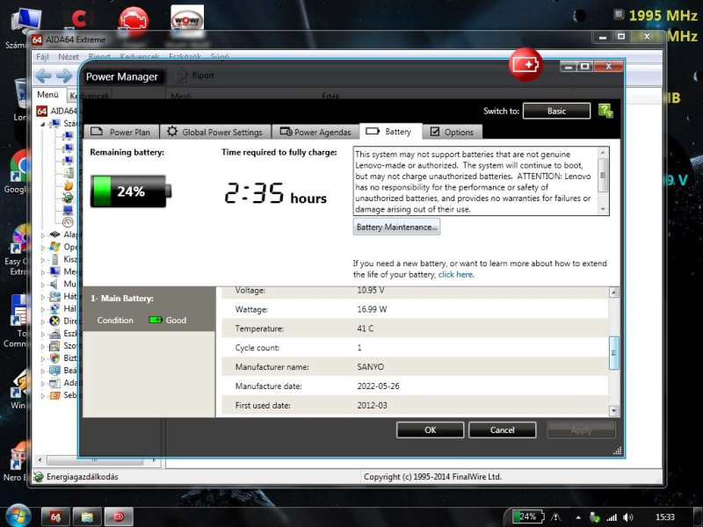Click the taskbar clock showing 15:33
Viewport: 703px width, 527px height.
(x=665, y=517)
